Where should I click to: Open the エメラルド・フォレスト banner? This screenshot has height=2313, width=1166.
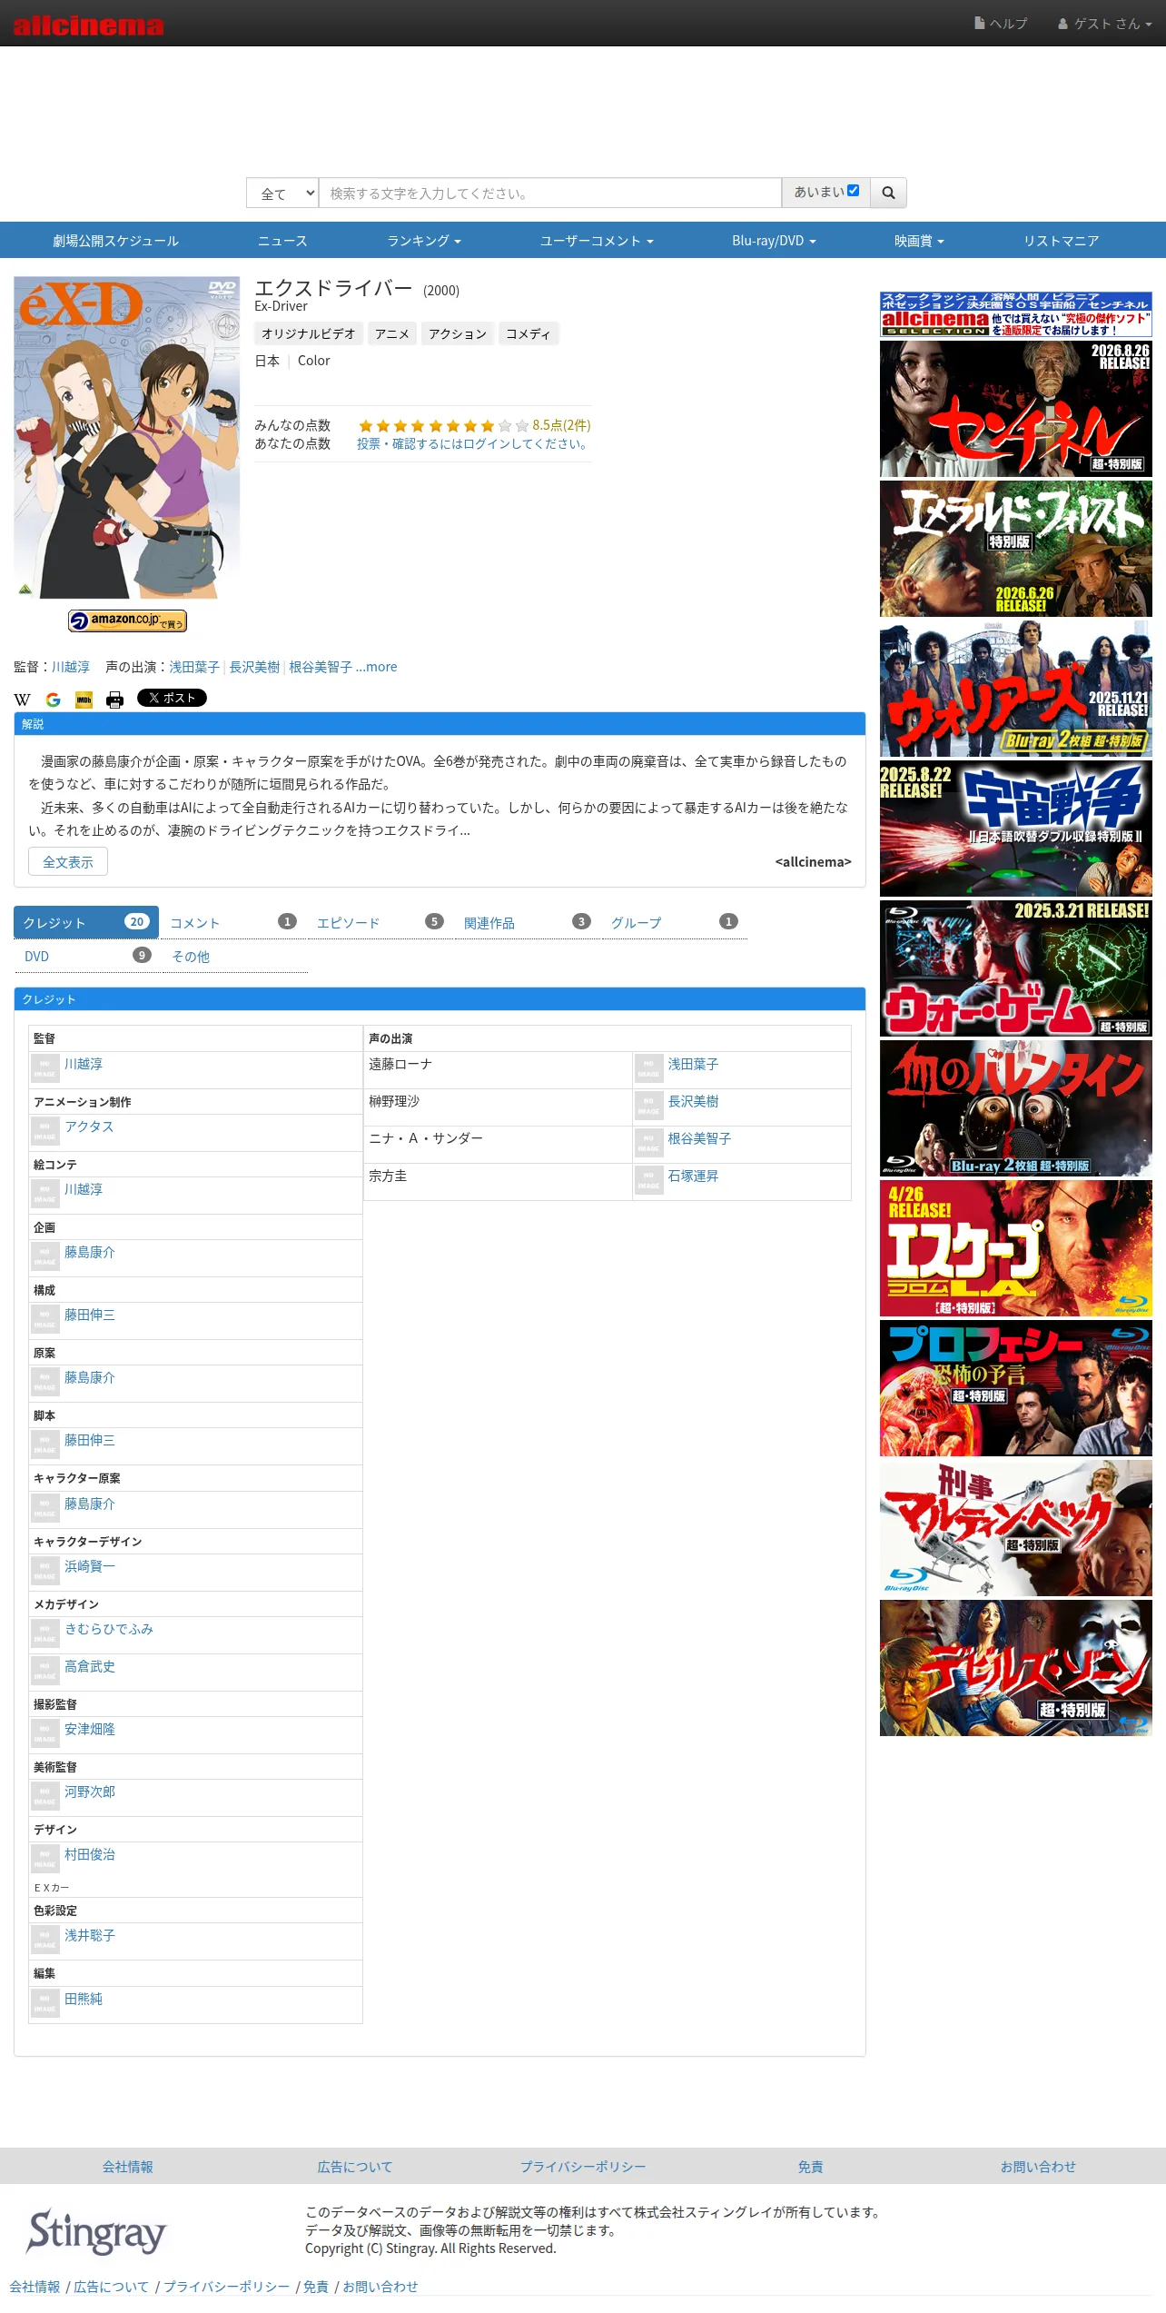[x=1015, y=549]
